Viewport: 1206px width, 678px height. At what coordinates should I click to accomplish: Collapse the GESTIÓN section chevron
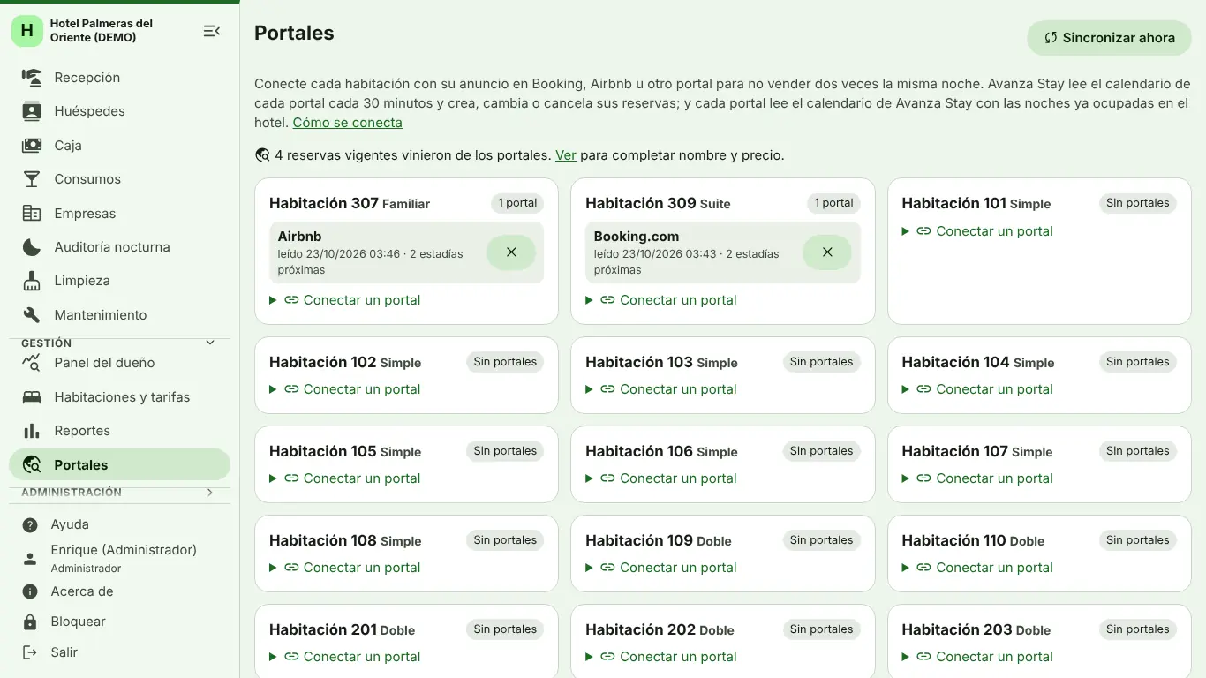(210, 343)
